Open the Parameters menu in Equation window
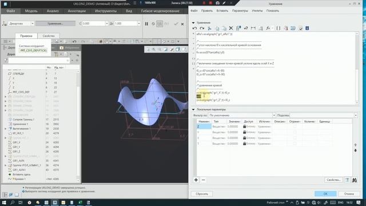The height and width of the screenshot is (206, 366). [x=240, y=11]
